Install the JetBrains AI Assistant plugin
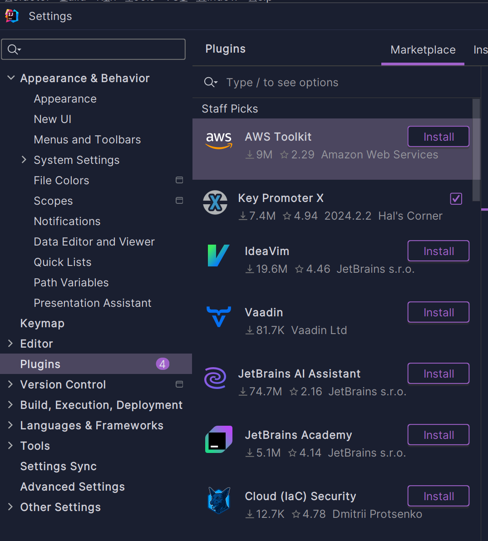Viewport: 488px width, 541px height. [x=439, y=374]
